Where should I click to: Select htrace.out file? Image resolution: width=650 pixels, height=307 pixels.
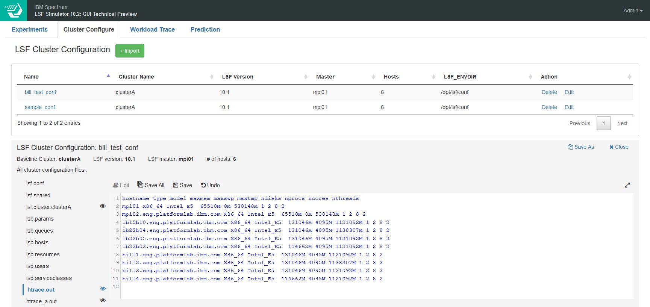pyautogui.click(x=41, y=290)
